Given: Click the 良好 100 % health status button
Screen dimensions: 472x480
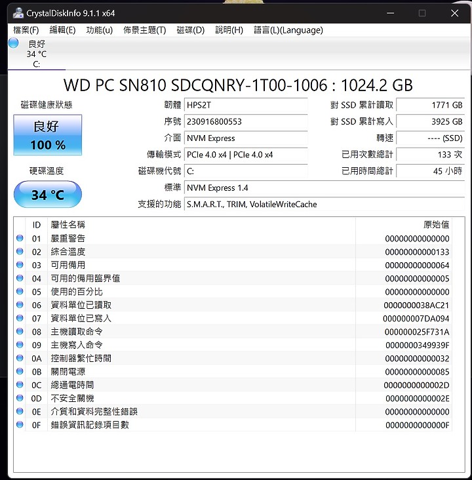Looking at the screenshot, I should 48,135.
